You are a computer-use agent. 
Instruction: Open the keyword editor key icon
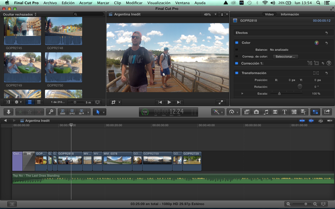coord(51,112)
